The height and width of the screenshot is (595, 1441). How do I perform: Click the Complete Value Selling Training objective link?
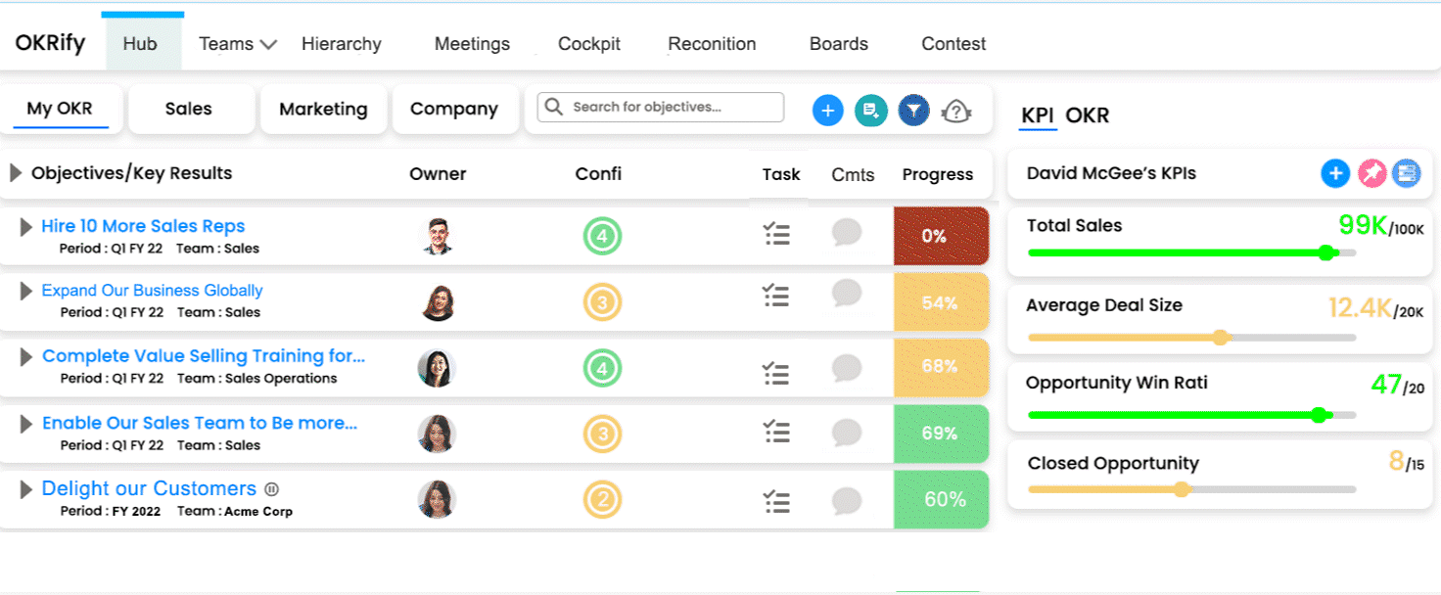pyautogui.click(x=203, y=356)
